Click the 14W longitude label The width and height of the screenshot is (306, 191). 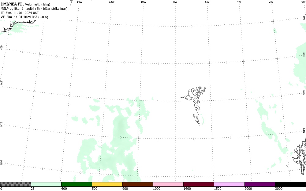tap(80, 2)
